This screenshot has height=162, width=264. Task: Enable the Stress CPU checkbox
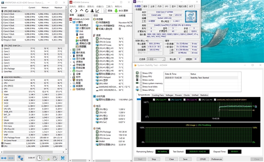[141, 73]
